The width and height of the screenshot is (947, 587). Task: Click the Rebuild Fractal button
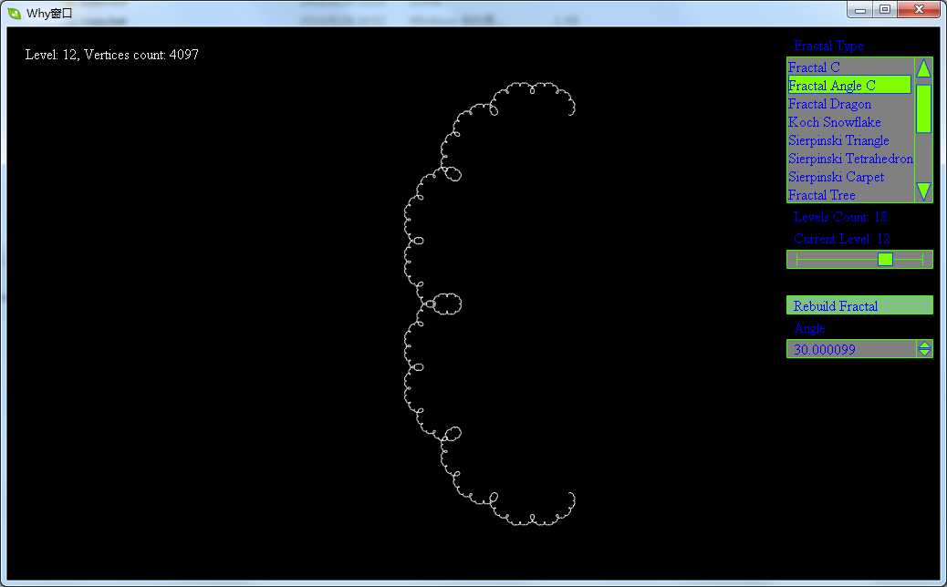(x=859, y=305)
